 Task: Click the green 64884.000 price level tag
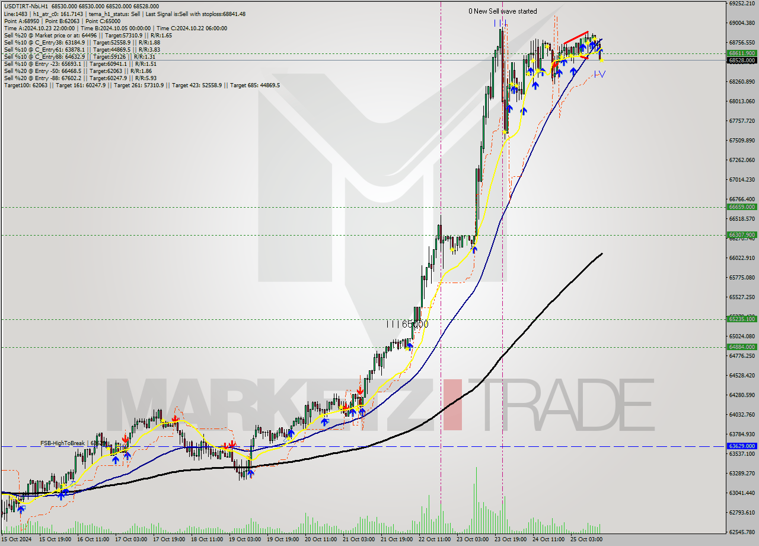tap(742, 347)
